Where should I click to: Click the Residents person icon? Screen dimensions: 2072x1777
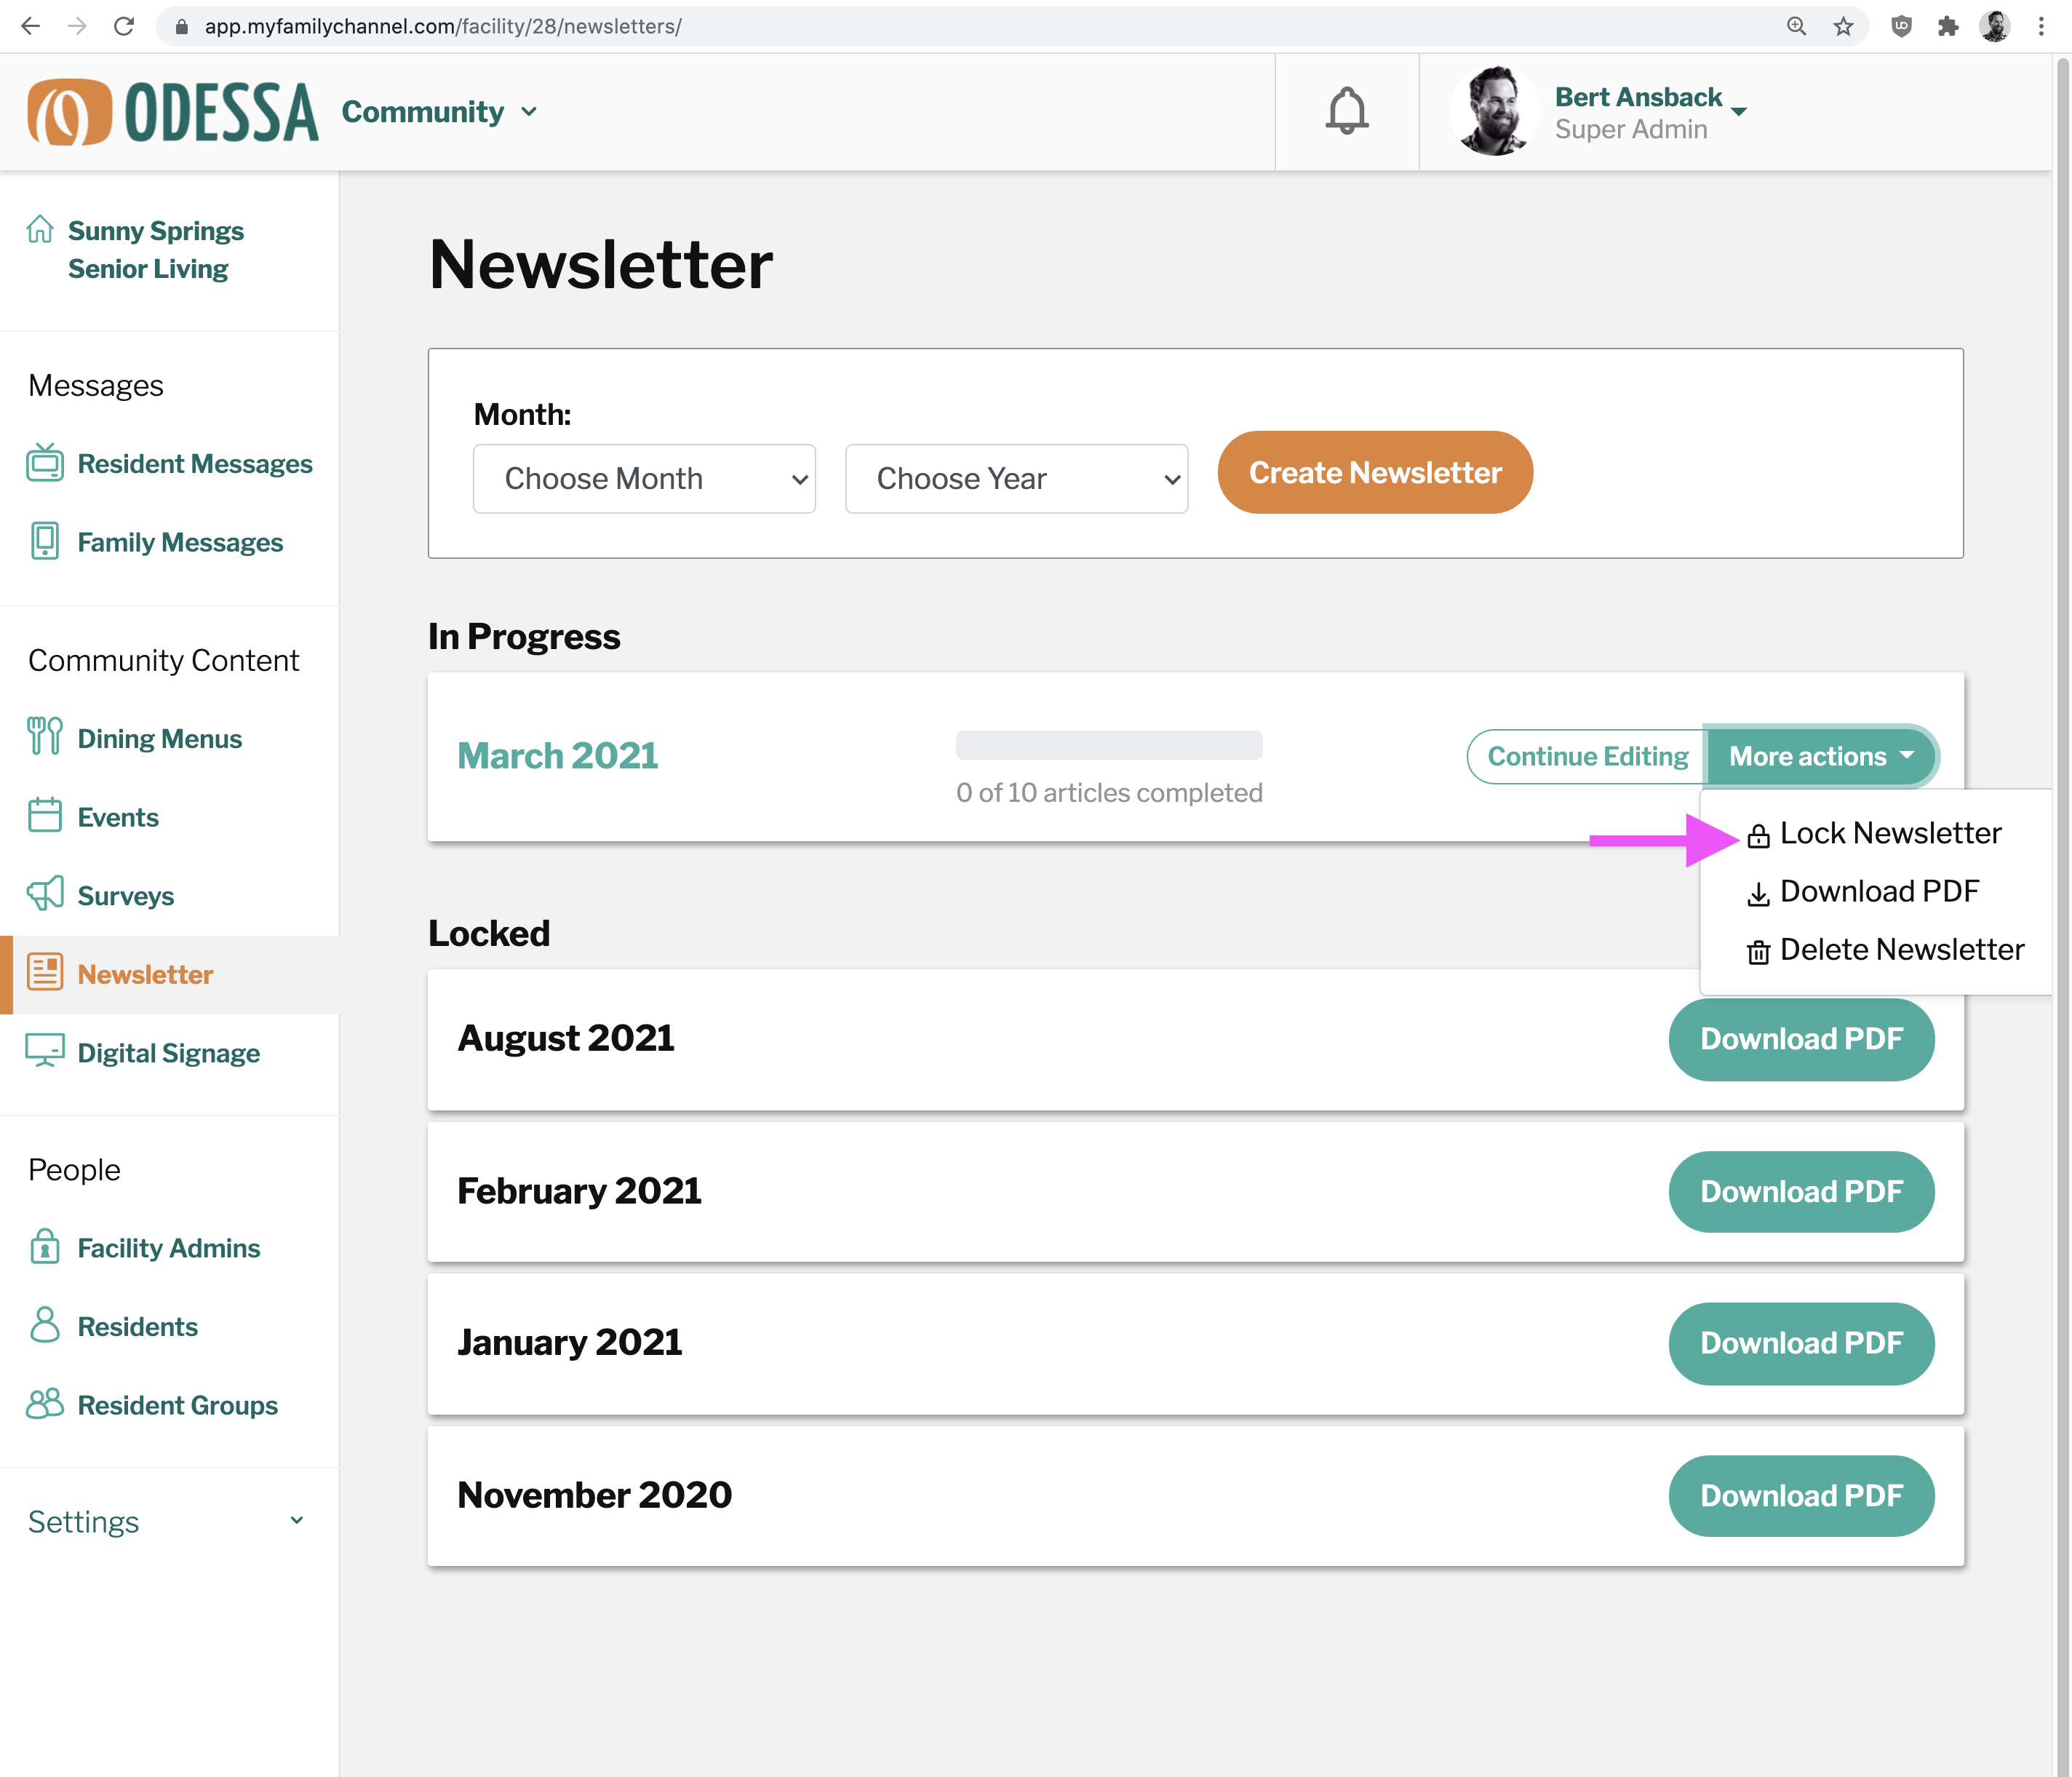coord(45,1324)
